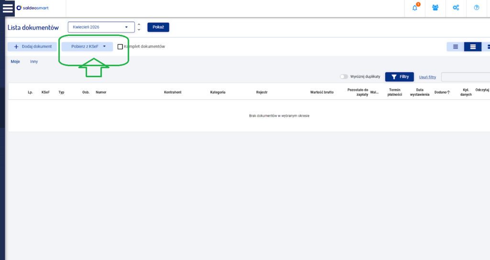
Task: Switch to the Moje tab
Action: (15, 62)
